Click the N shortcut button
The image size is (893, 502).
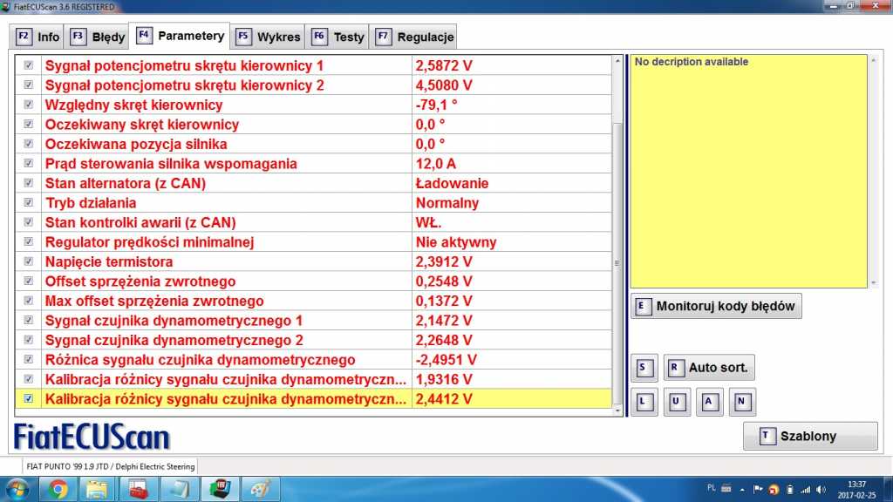(742, 403)
